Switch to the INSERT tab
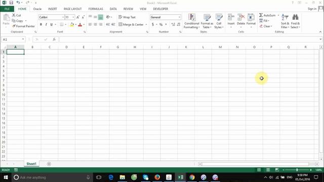This screenshot has height=182, width=324. 53,9
